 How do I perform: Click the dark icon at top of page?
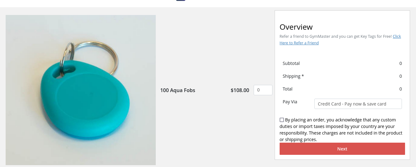point(180,0)
